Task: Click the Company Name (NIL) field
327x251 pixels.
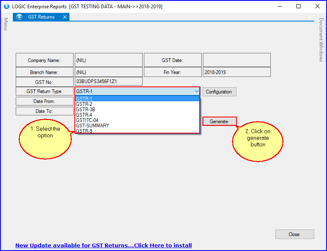Action: pyautogui.click(x=109, y=60)
